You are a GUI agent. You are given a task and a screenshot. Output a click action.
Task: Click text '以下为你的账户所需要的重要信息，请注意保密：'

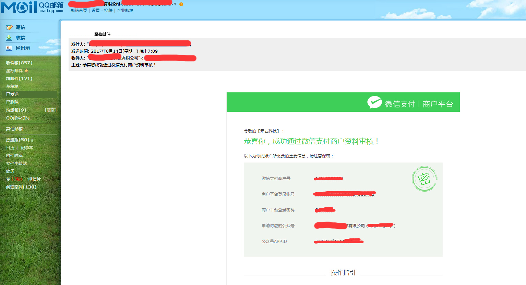289,156
